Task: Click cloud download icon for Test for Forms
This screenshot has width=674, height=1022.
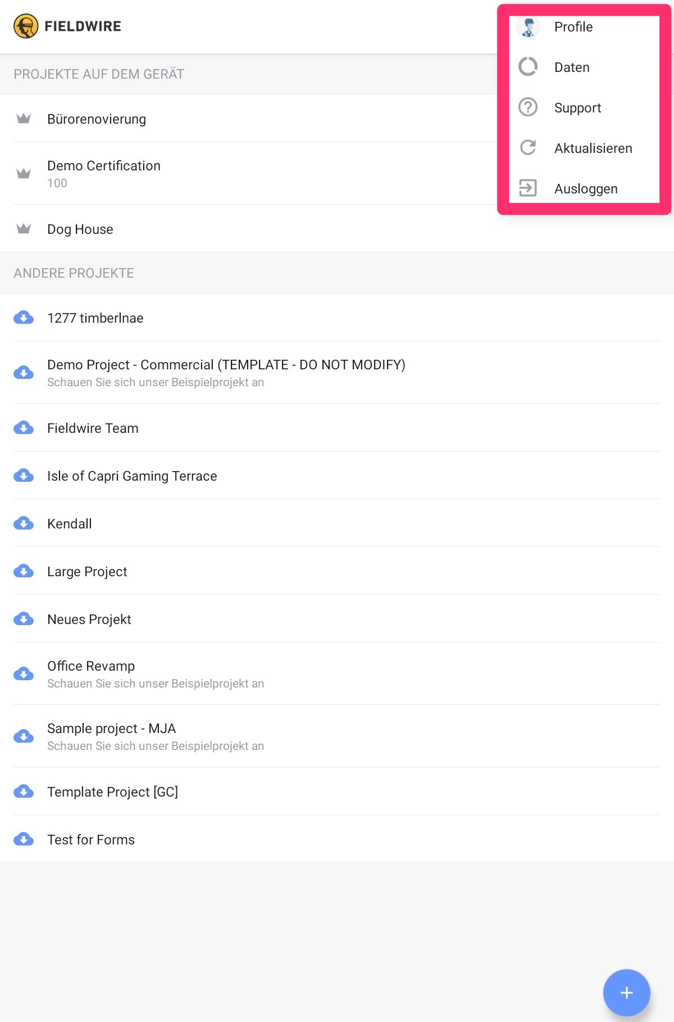Action: (x=24, y=839)
